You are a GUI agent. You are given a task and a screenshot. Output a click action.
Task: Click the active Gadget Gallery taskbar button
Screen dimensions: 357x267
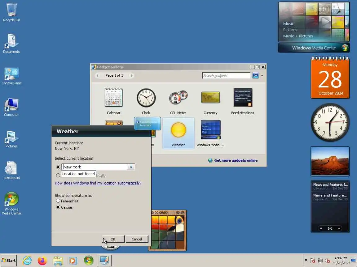tap(104, 261)
